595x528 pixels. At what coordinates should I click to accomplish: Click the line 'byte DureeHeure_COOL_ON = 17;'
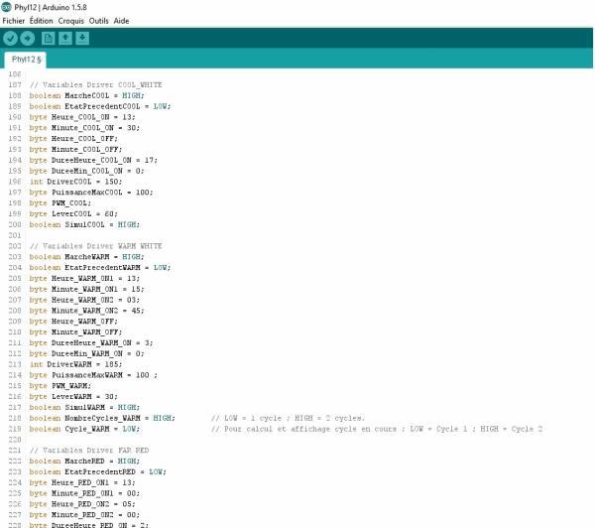point(93,160)
